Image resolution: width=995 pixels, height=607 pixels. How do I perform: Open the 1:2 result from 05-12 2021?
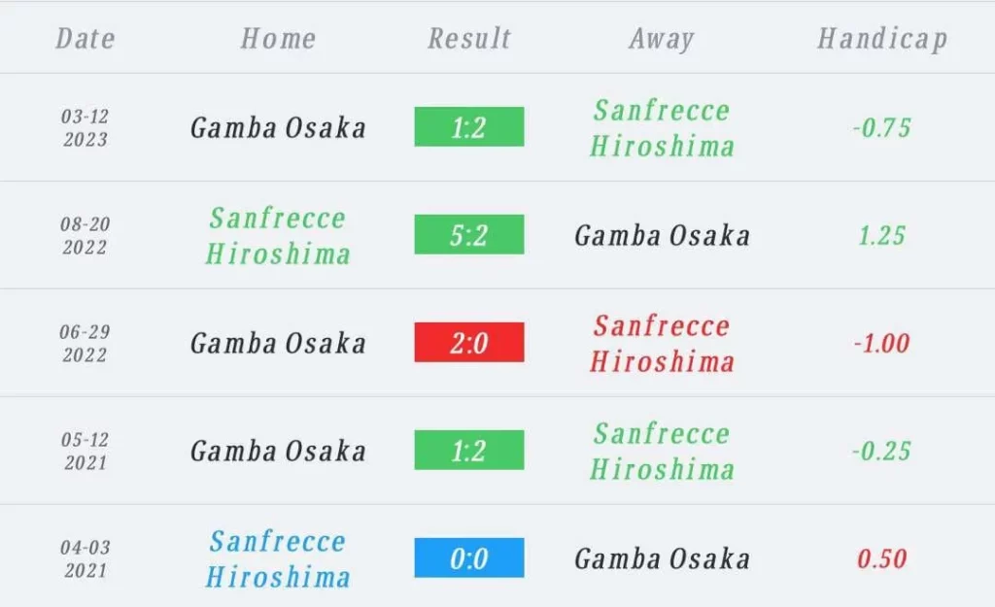tap(469, 451)
